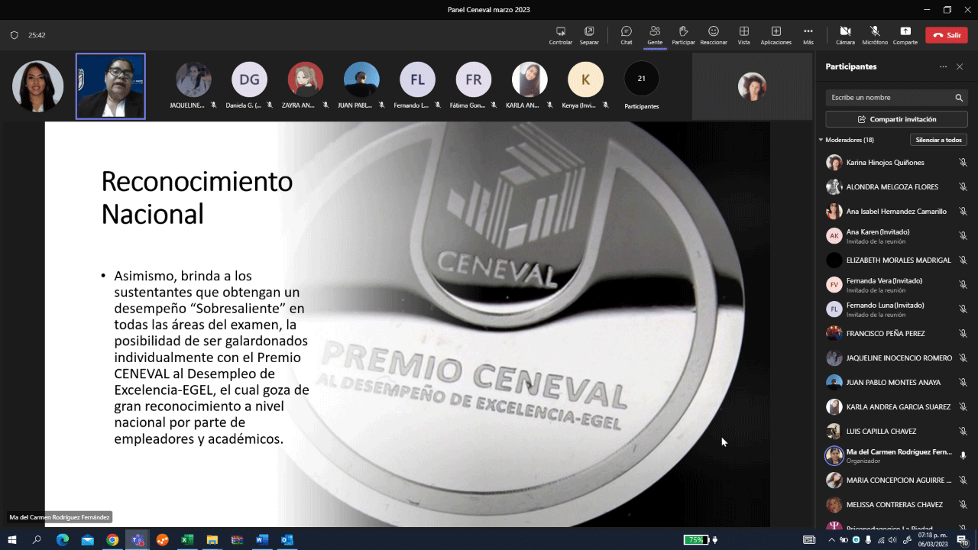Viewport: 978px width, 550px height.
Task: Select FRANCISCO PEÑA PEREZ in the participant list
Action: click(895, 334)
